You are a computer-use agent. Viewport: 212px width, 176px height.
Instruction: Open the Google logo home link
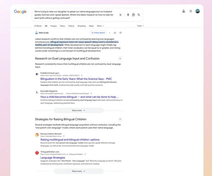coord(20,12)
